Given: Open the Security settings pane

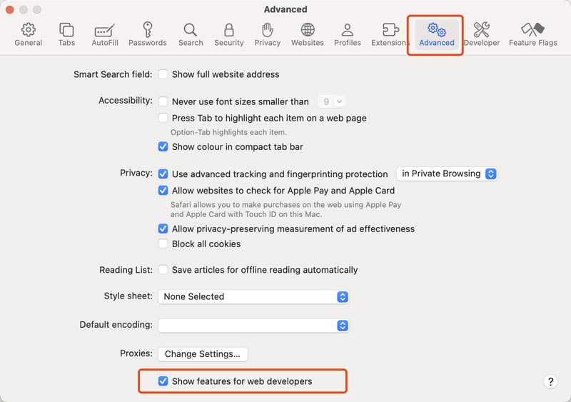Looking at the screenshot, I should point(228,35).
